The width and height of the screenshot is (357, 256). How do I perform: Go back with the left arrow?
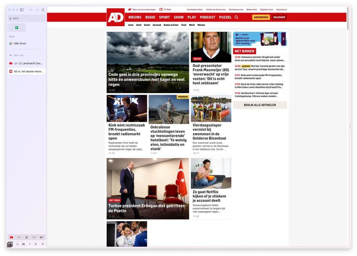click(31, 10)
